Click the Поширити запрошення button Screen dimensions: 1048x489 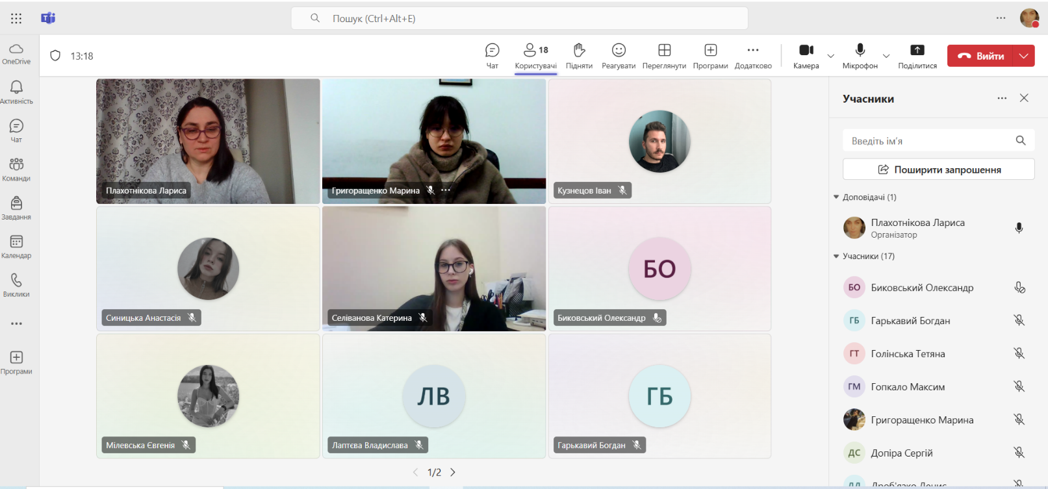coord(938,169)
